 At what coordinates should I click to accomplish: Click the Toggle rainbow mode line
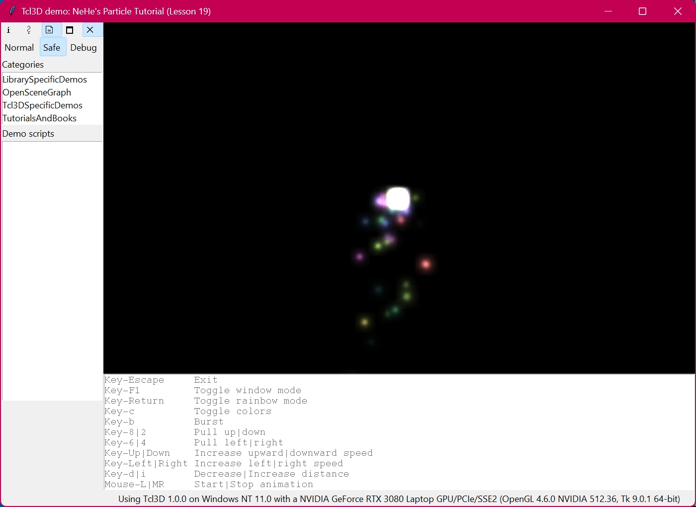(x=206, y=401)
